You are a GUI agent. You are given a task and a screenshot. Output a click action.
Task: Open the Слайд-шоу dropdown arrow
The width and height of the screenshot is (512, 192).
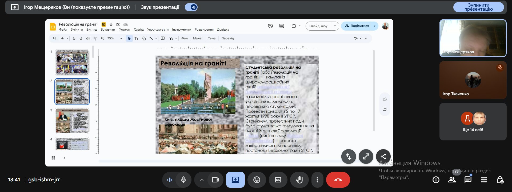tap(335, 26)
